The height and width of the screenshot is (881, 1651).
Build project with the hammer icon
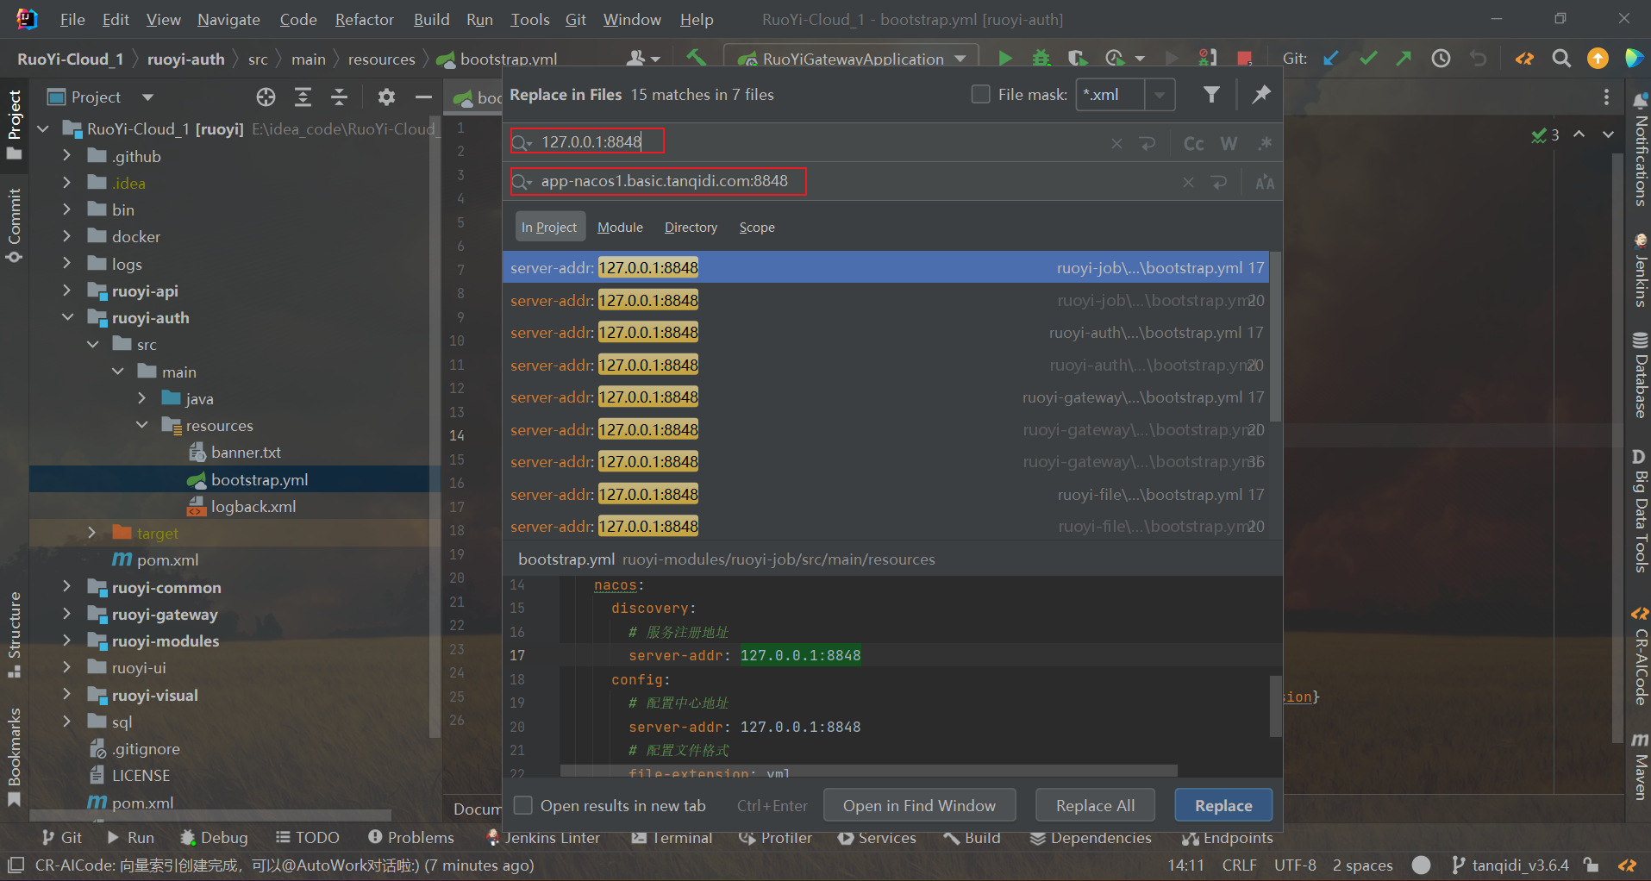(x=696, y=58)
